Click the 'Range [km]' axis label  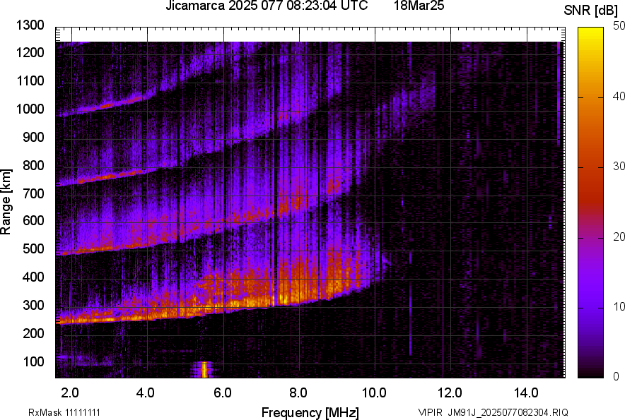tap(6, 202)
